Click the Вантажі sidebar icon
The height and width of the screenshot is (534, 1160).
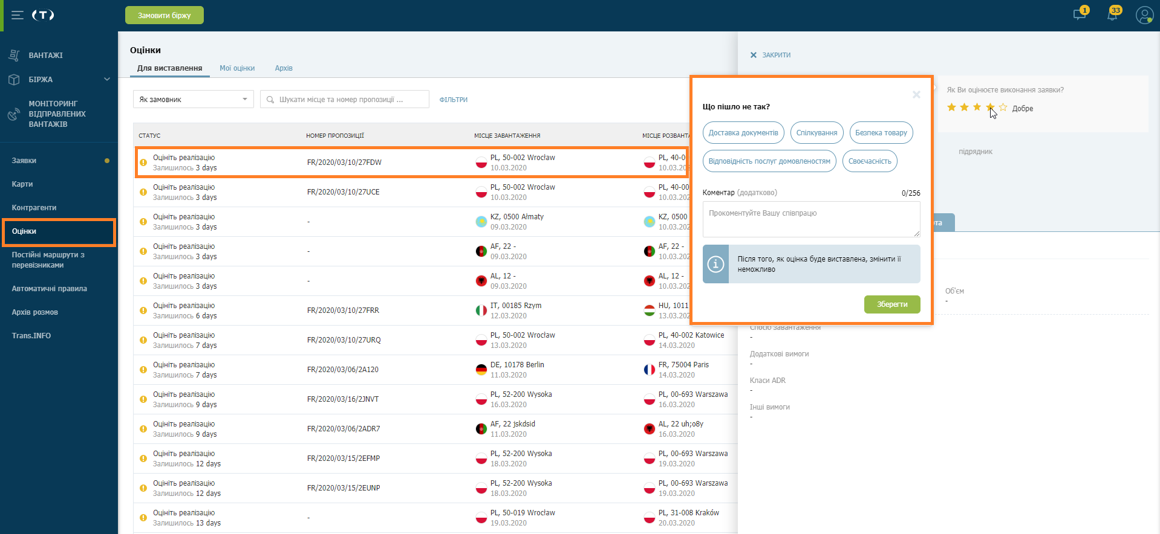click(x=14, y=55)
